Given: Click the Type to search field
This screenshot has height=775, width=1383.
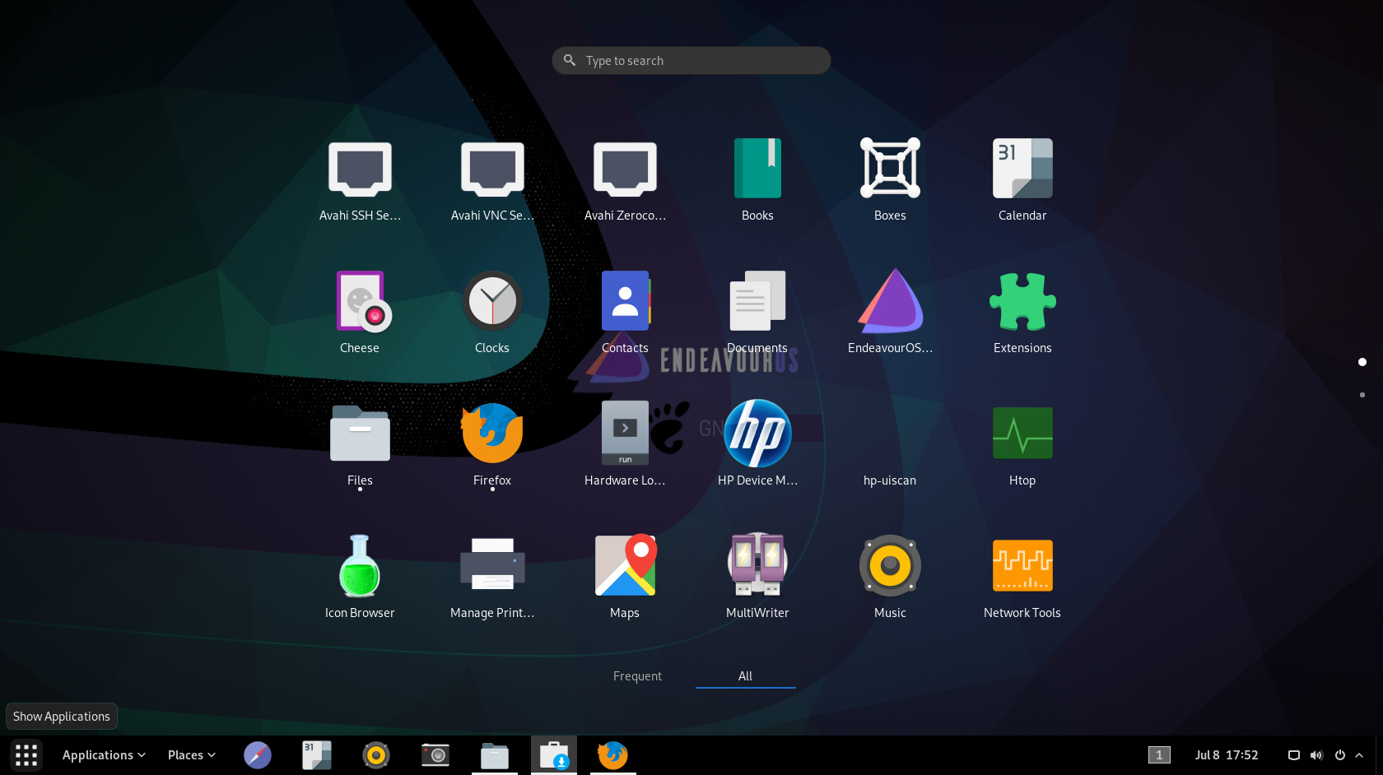Looking at the screenshot, I should click(x=691, y=60).
